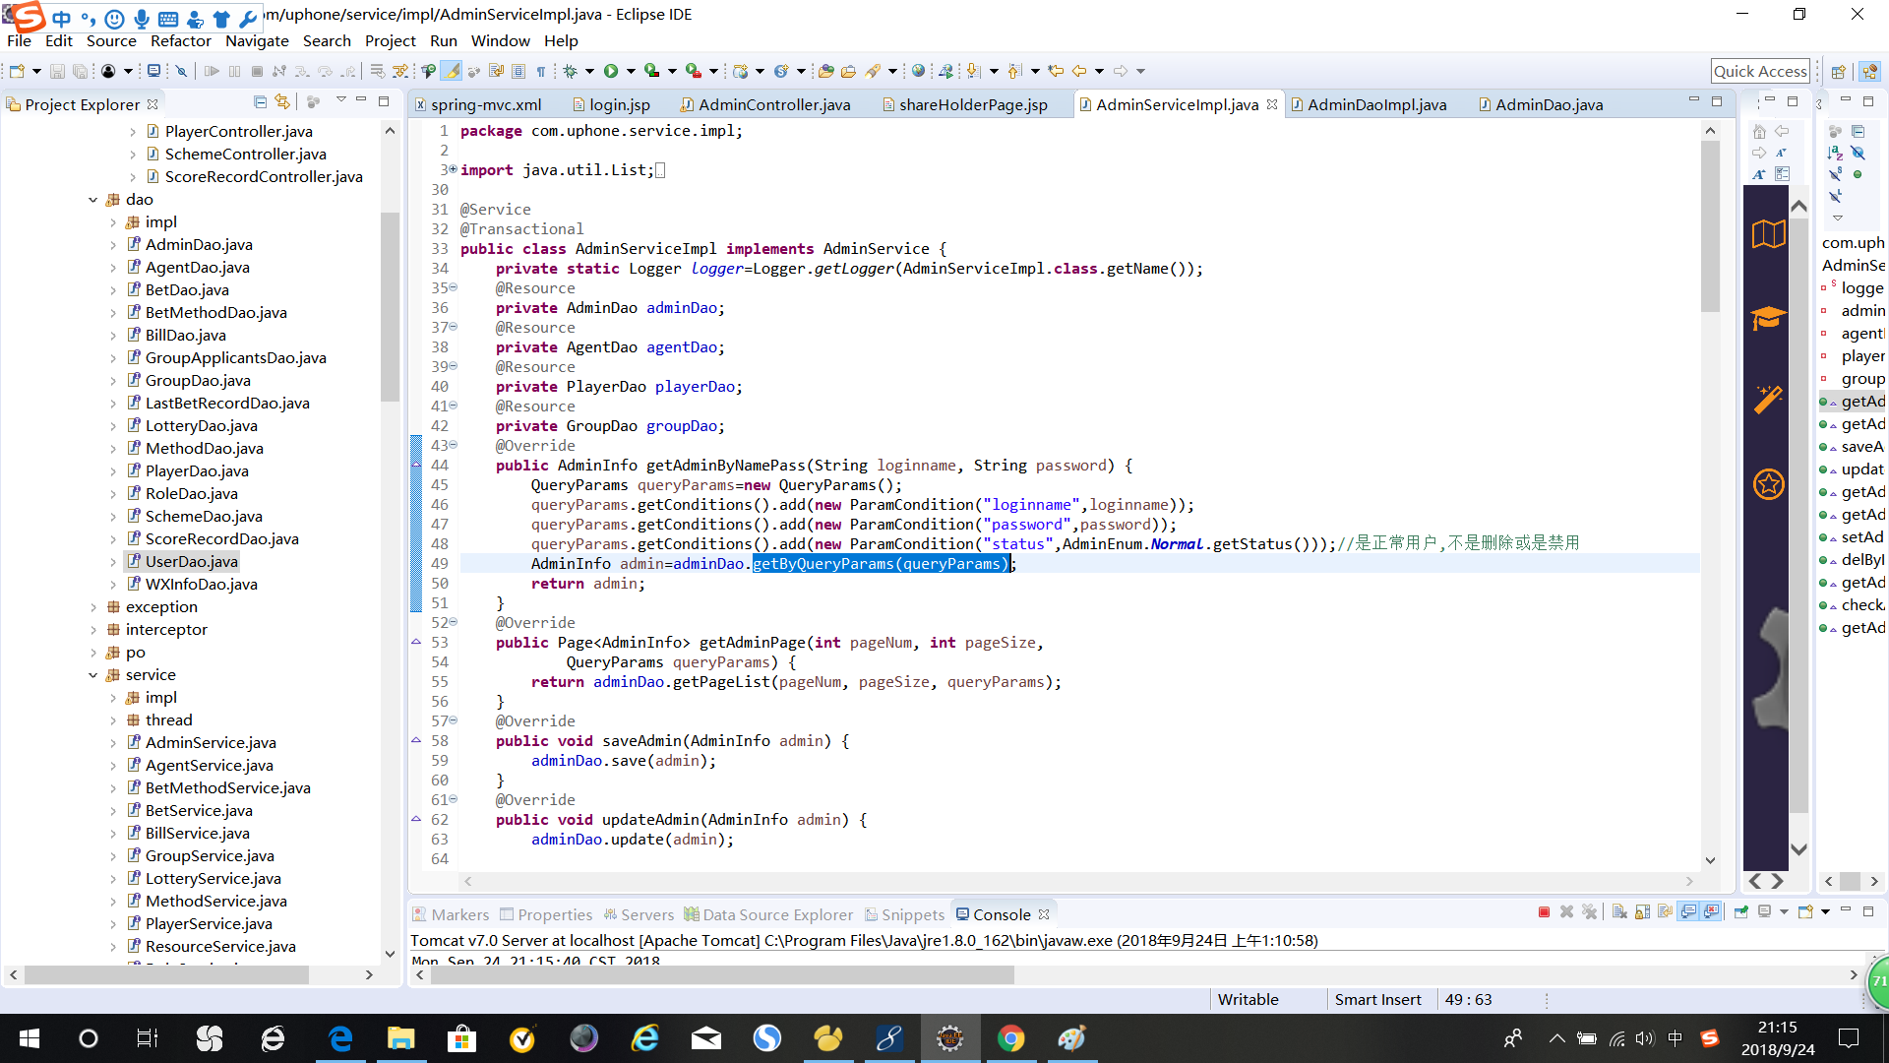This screenshot has width=1889, height=1063.
Task: Open Chrome from the Windows taskbar
Action: pos(1010,1038)
